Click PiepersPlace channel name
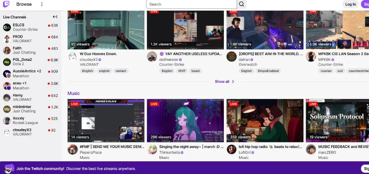 pyautogui.click(x=91, y=152)
